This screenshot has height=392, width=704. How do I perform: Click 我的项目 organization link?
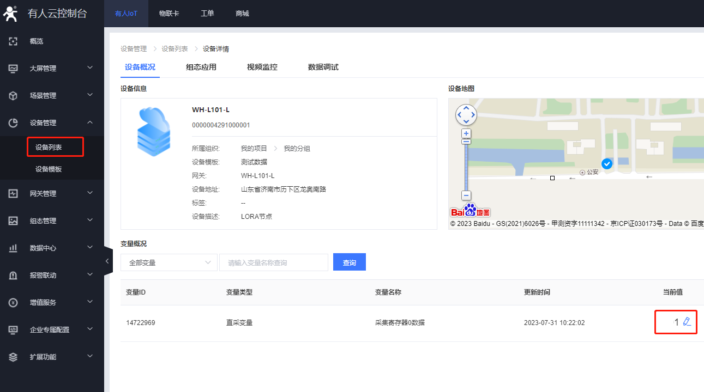pyautogui.click(x=254, y=149)
